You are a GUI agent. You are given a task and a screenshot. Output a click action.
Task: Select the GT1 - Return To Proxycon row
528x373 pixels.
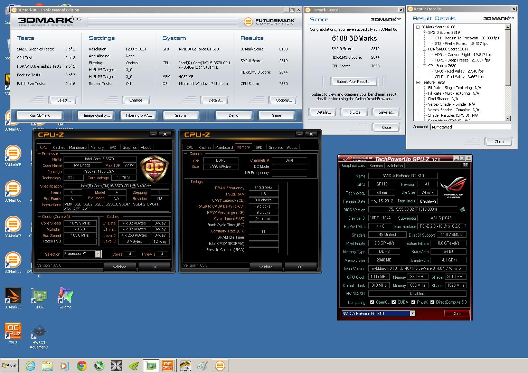pos(467,38)
